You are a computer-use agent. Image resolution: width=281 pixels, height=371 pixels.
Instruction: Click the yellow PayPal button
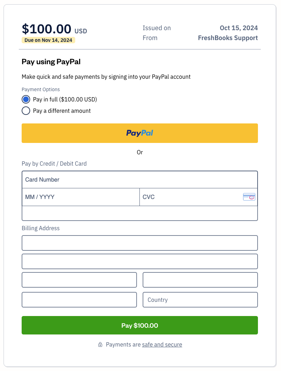point(140,133)
